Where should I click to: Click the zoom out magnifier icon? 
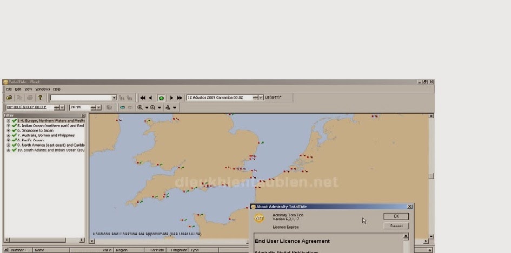tap(152, 108)
